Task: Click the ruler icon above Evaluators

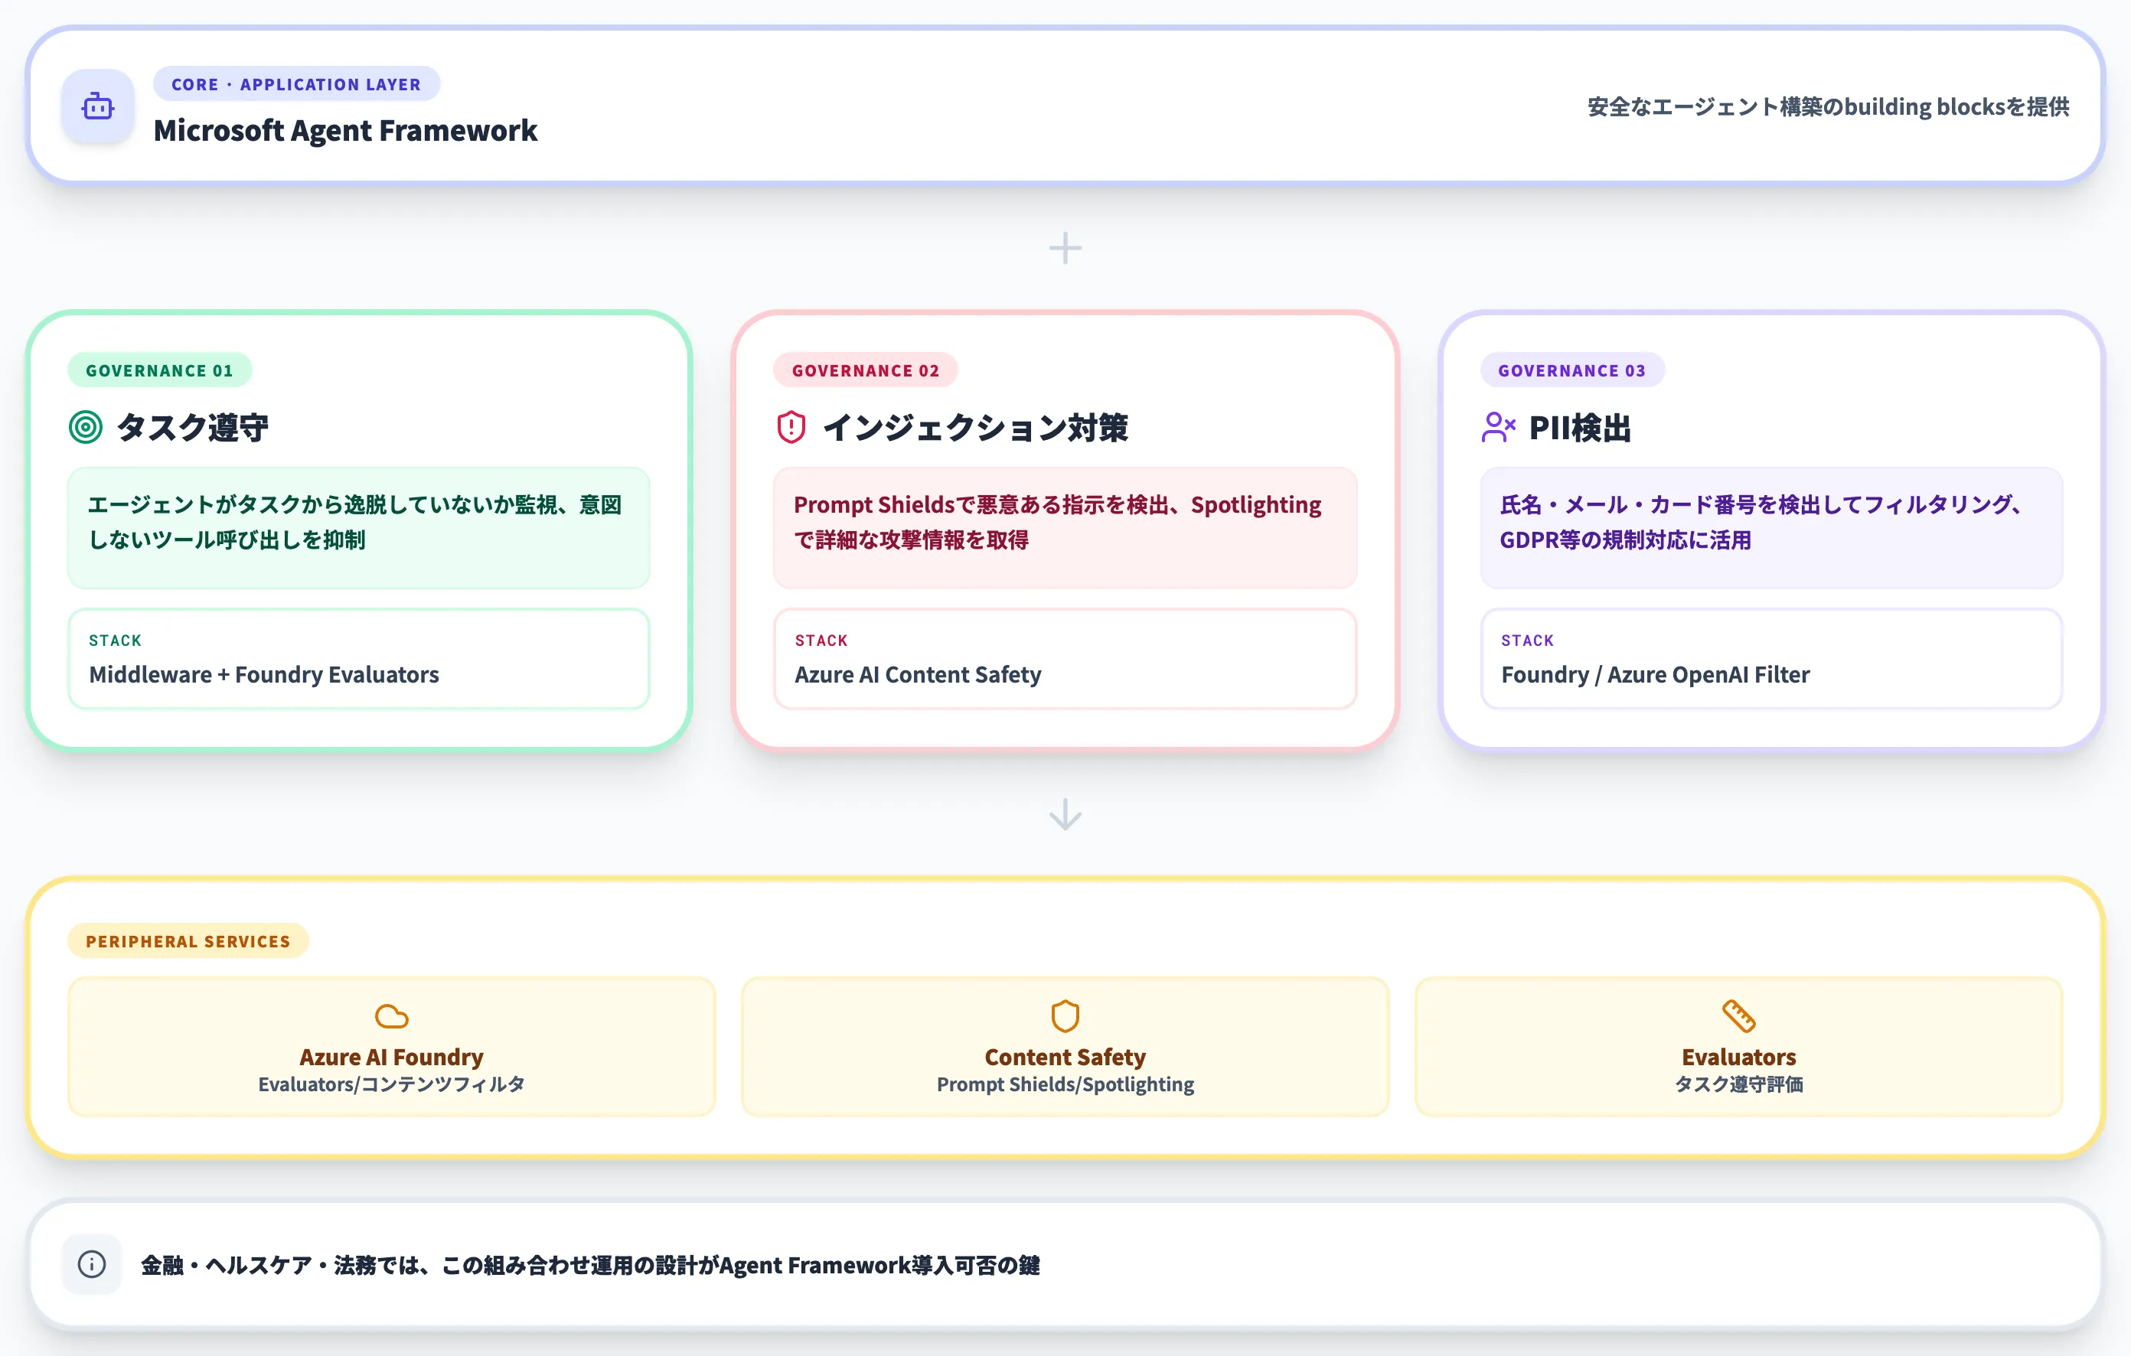Action: pos(1738,1016)
